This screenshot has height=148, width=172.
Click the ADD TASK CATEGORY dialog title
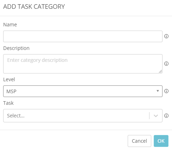[x=34, y=7]
